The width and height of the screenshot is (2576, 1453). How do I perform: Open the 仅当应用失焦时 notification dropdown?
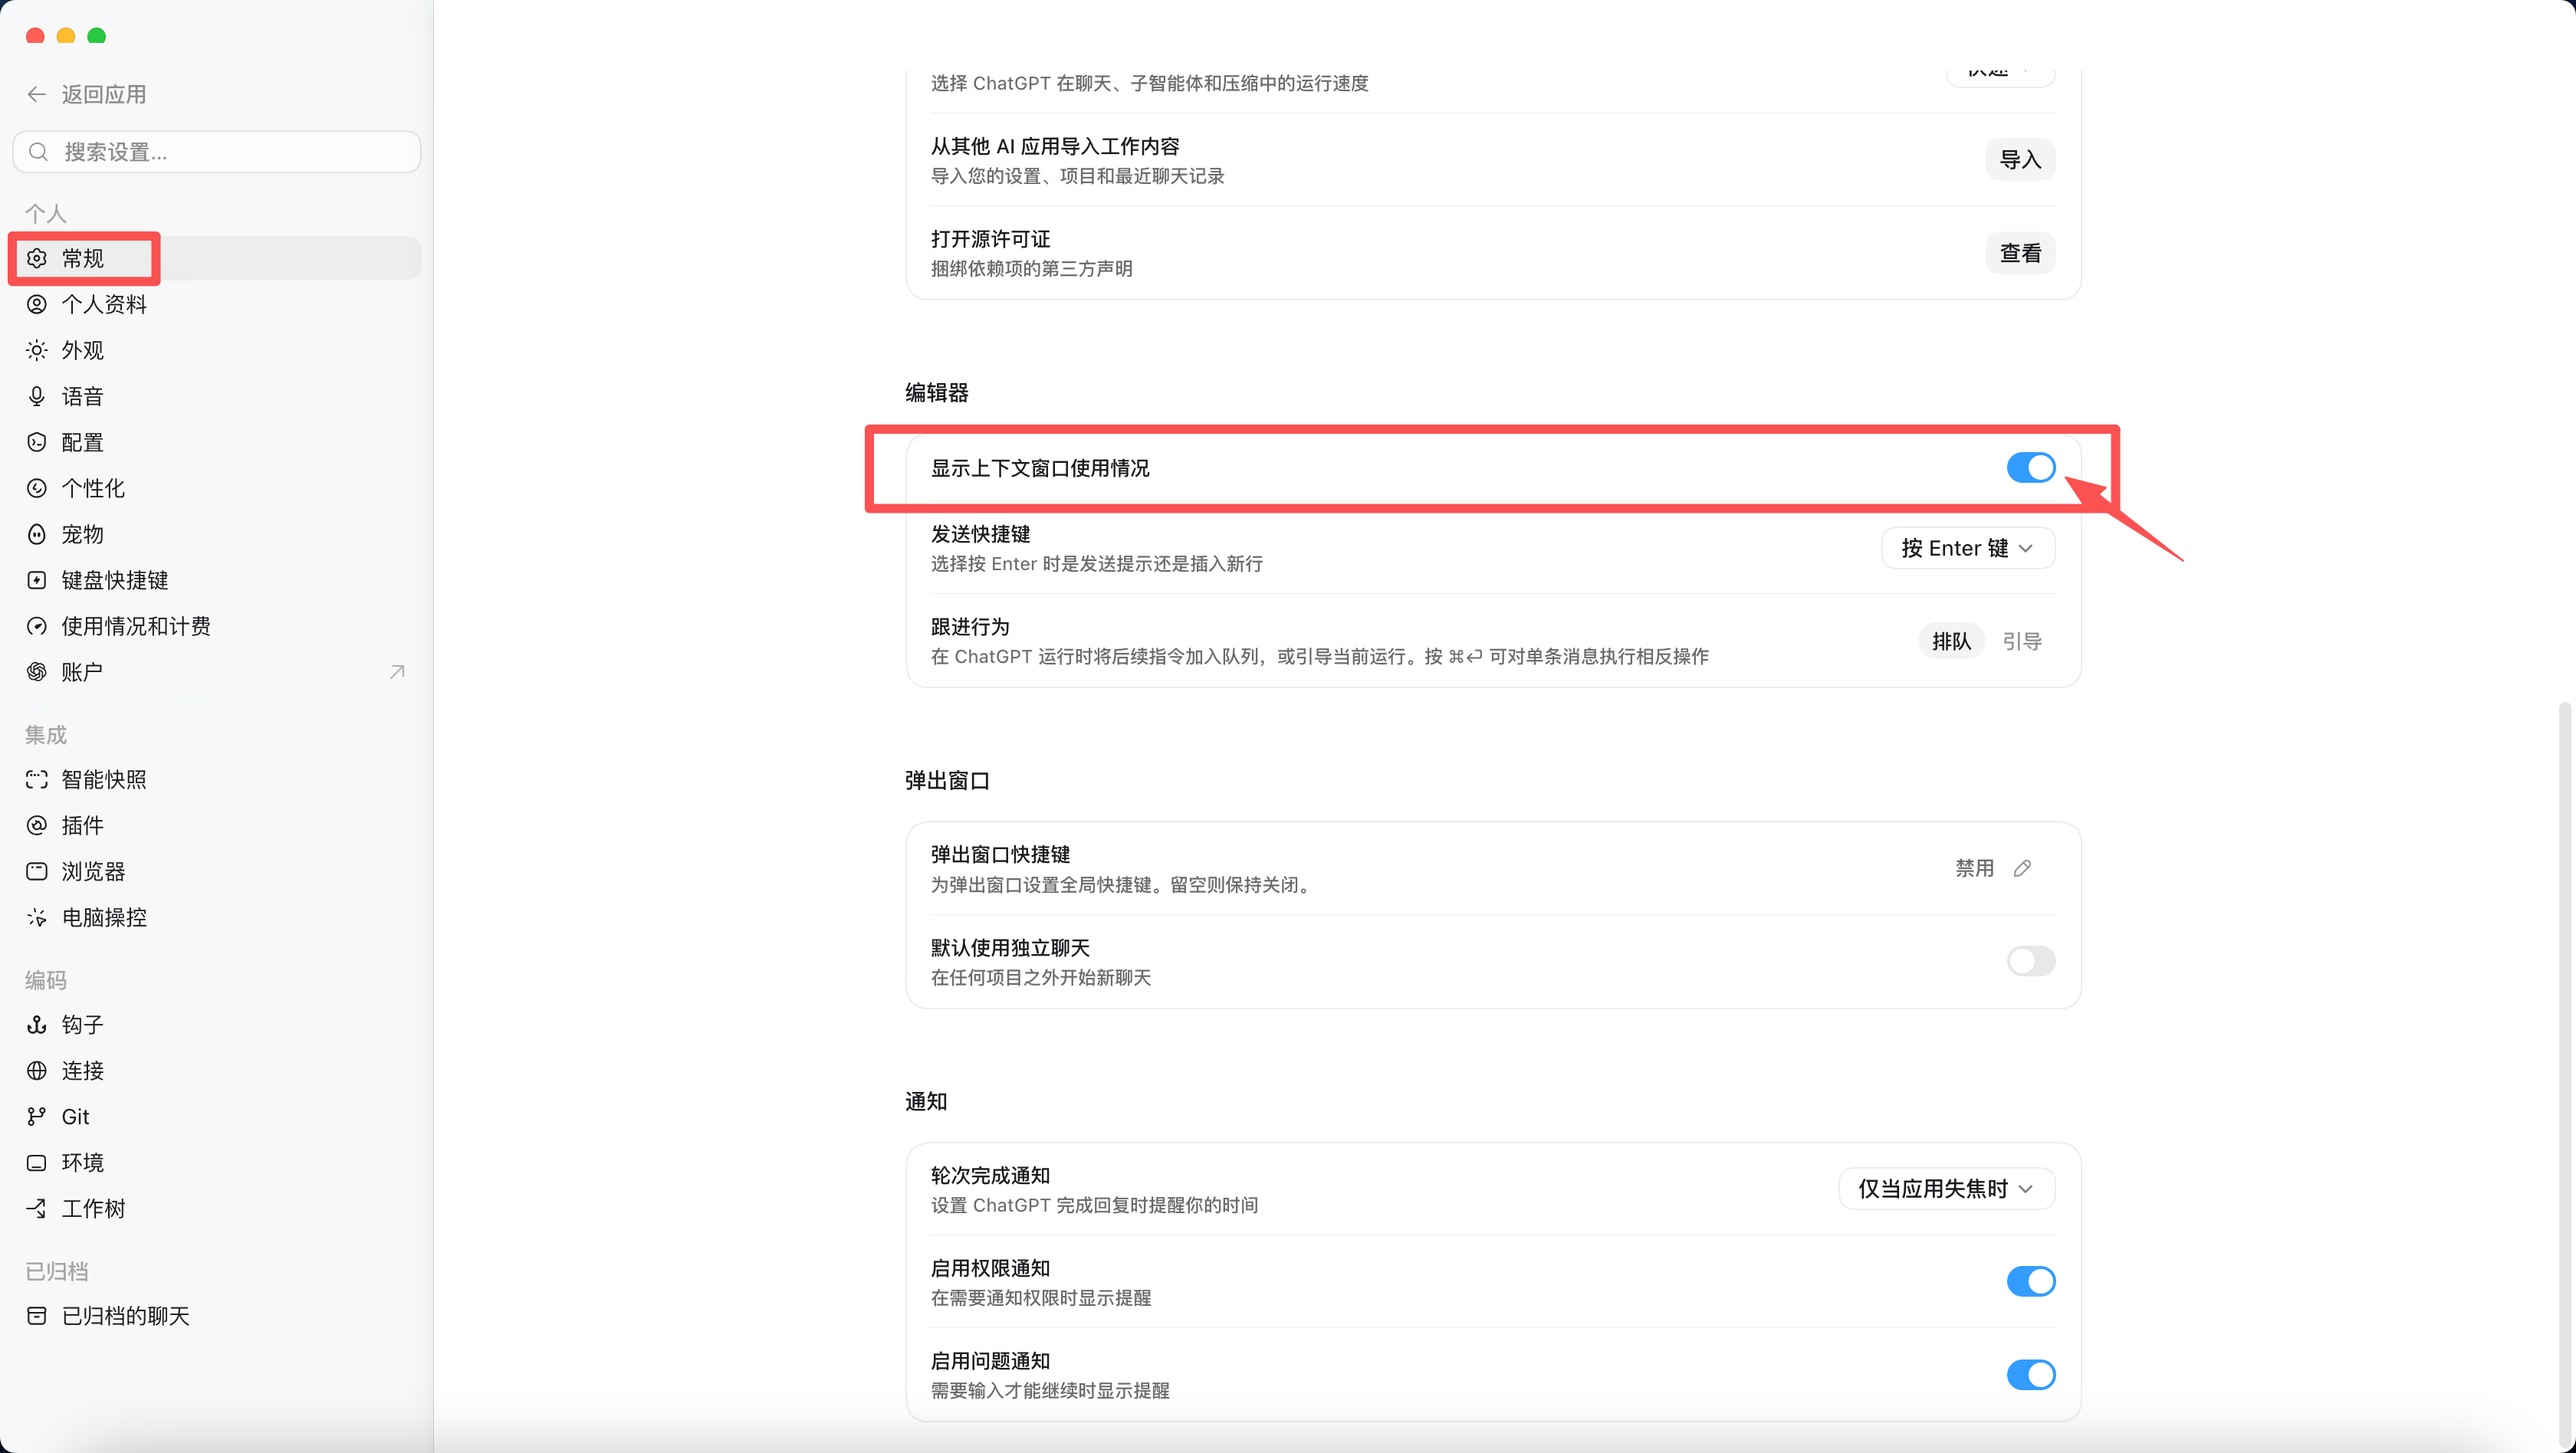click(x=1946, y=1188)
